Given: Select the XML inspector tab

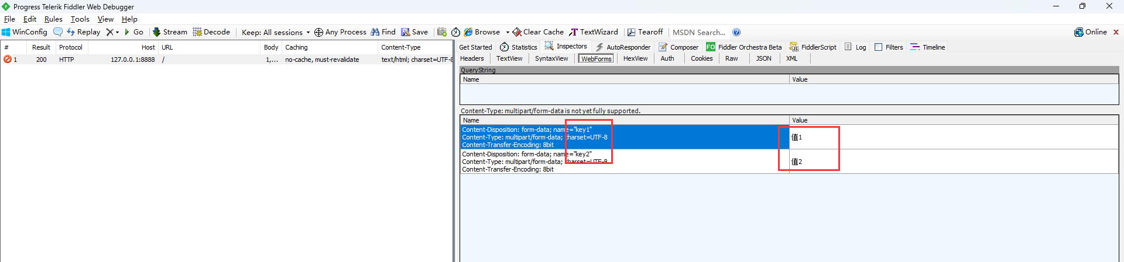Looking at the screenshot, I should click(x=791, y=58).
